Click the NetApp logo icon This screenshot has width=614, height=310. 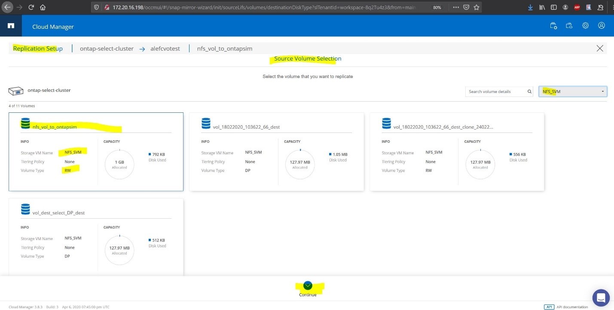[x=11, y=26]
